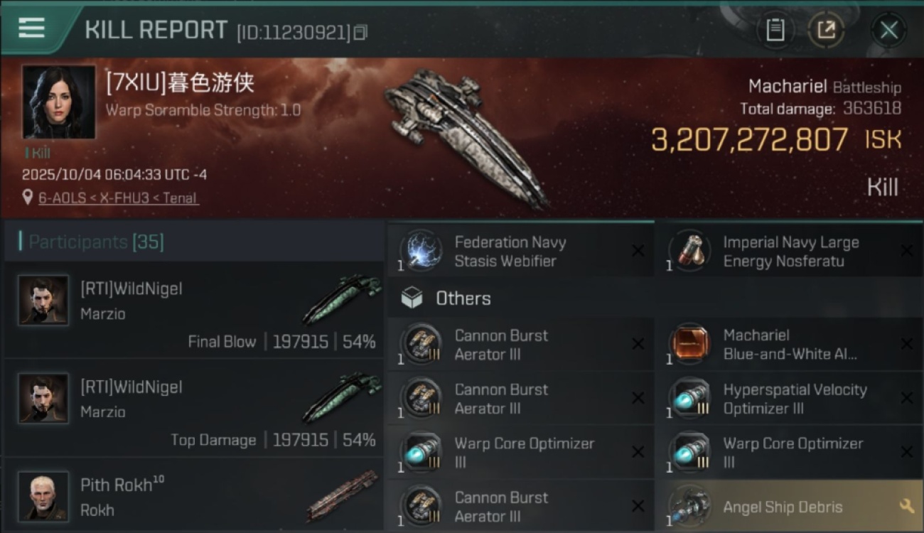Select the Pith Rokh participant portrait
Viewport: 924px width, 533px height.
(43, 495)
